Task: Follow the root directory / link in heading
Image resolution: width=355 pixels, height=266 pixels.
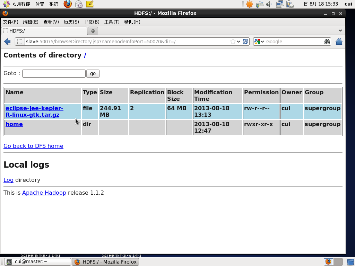Action: click(x=85, y=55)
